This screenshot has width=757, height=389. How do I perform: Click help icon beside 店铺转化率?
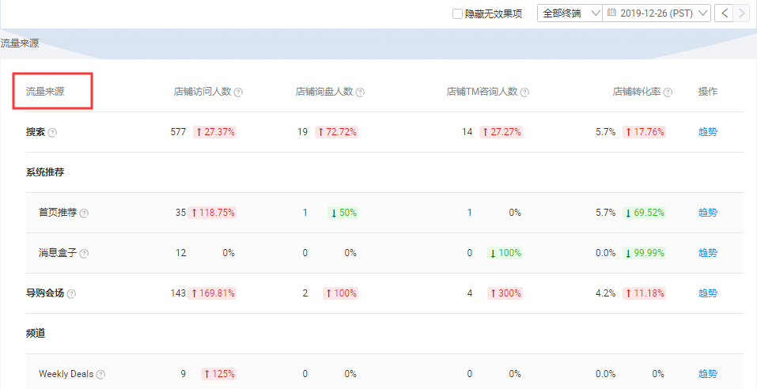pyautogui.click(x=668, y=93)
